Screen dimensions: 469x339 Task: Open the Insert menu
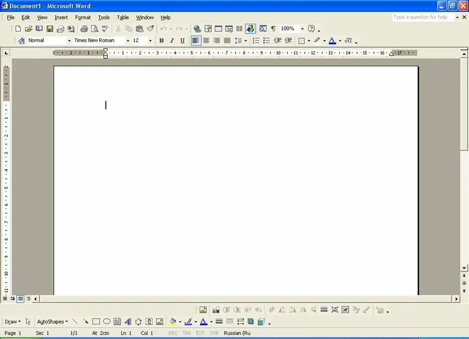click(x=61, y=17)
